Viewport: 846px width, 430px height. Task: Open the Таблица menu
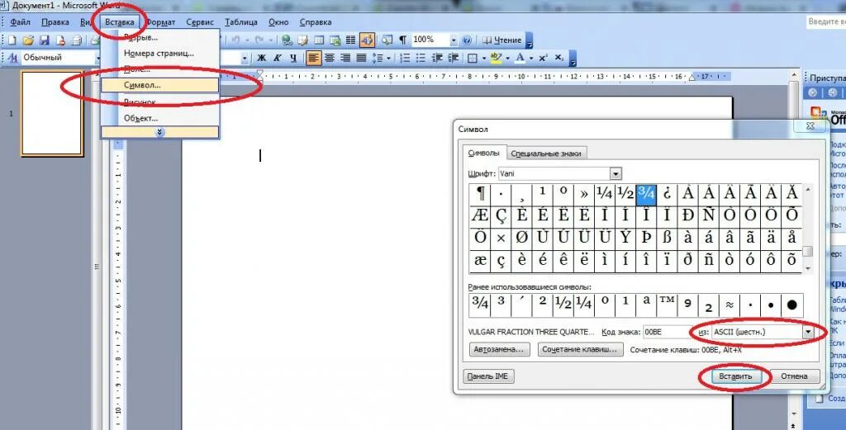[240, 22]
